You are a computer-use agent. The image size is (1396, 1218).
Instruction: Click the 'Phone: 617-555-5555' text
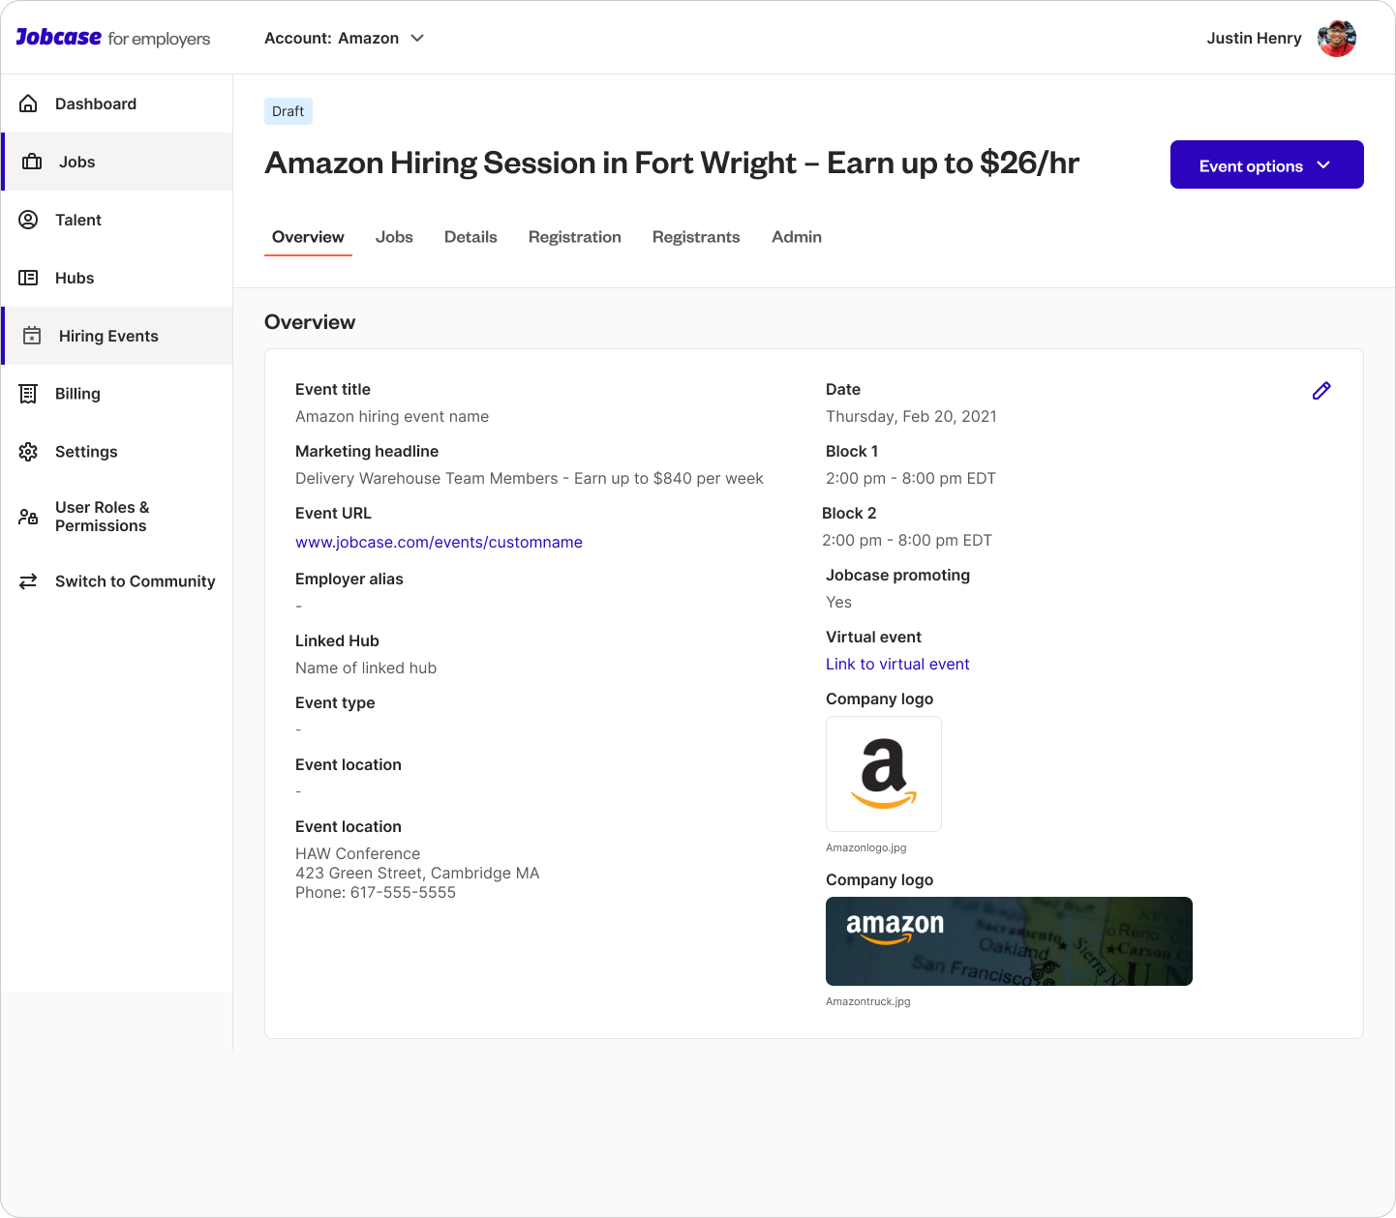[x=376, y=892]
